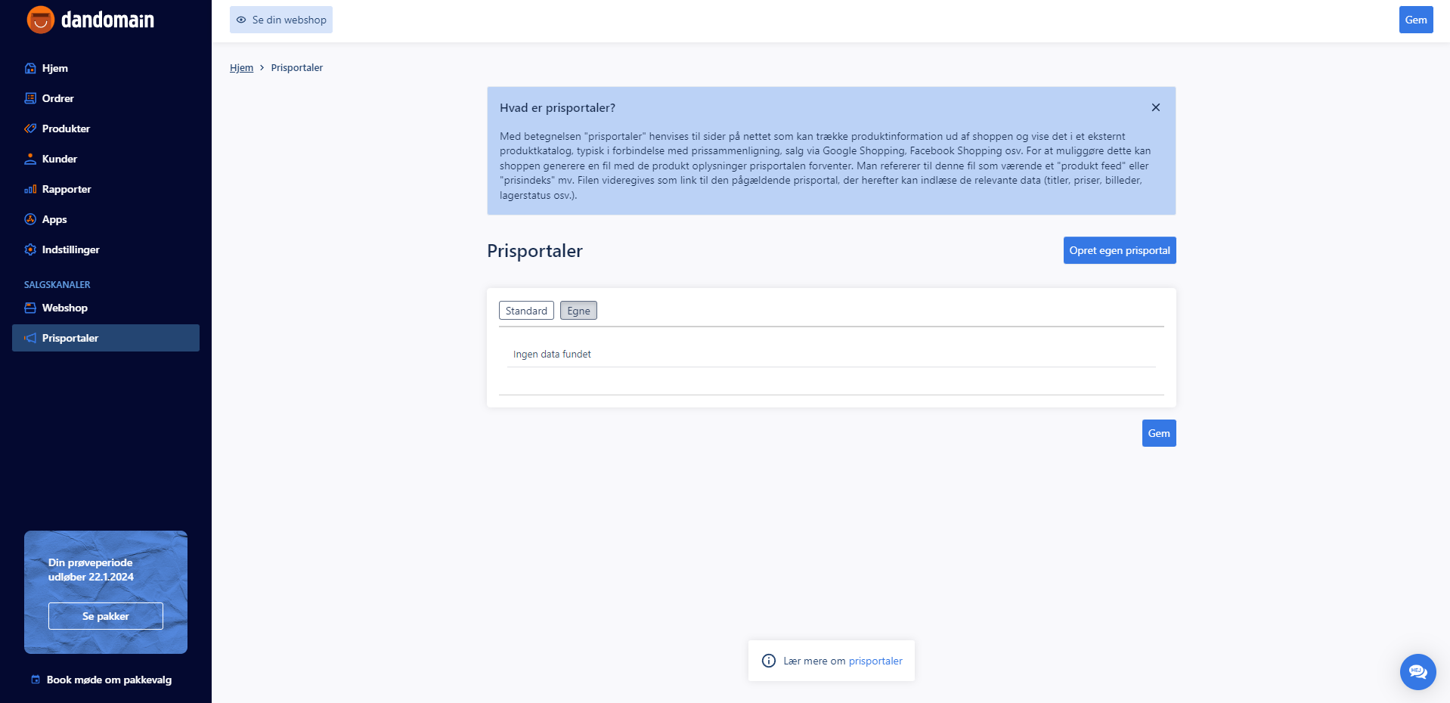
Task: Click the 'Se pakker' button
Action: pyautogui.click(x=106, y=616)
